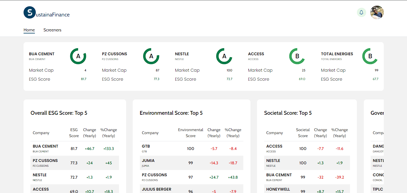
Task: Click PZ CUSSONS ESG Score 77.3 in top card
Action: [157, 79]
